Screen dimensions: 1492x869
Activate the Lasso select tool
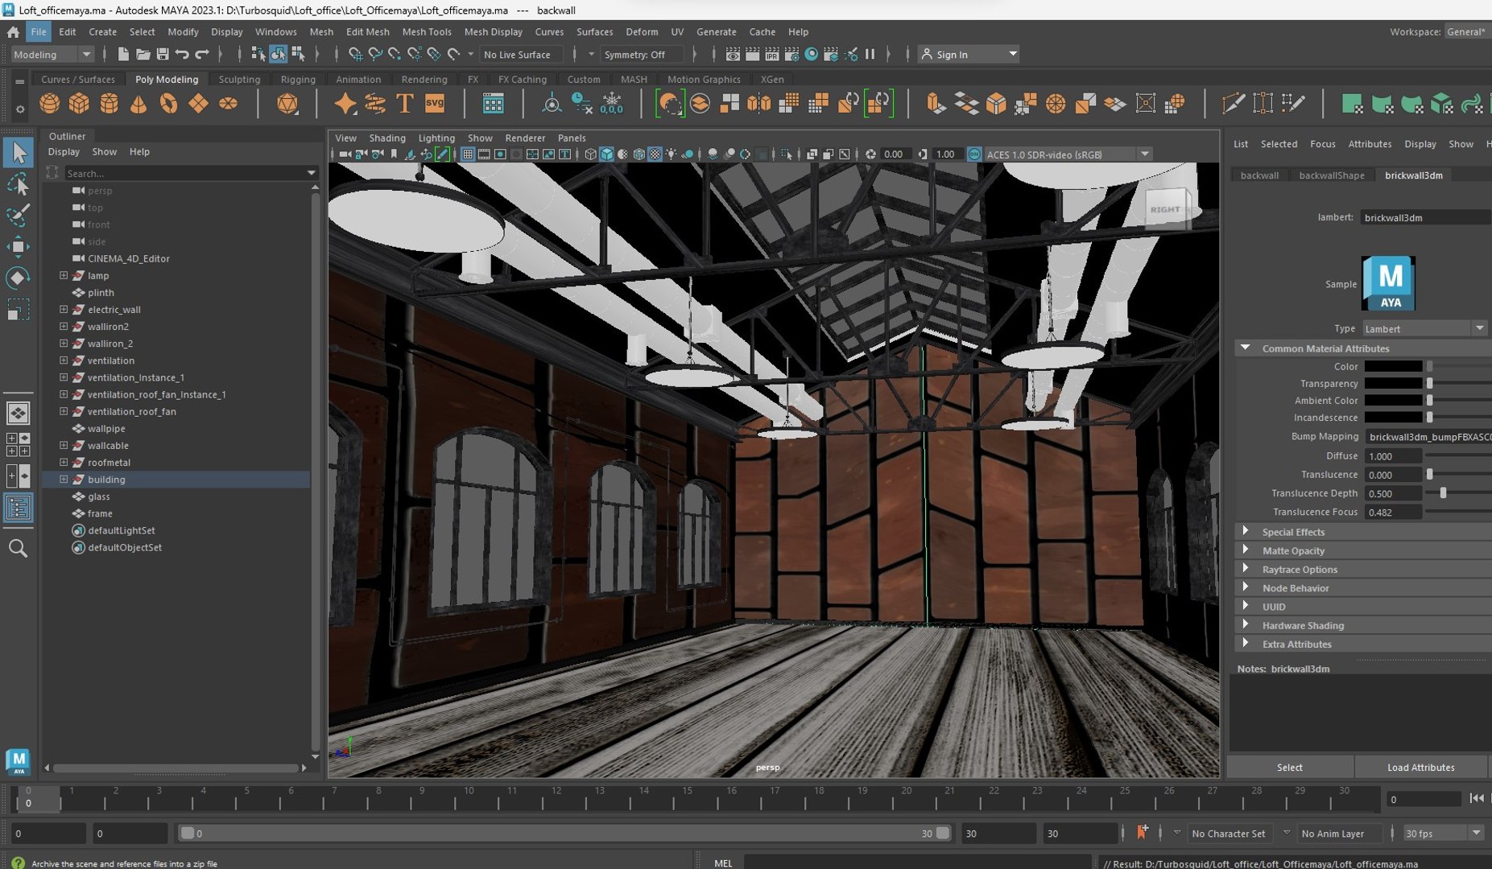tap(18, 184)
